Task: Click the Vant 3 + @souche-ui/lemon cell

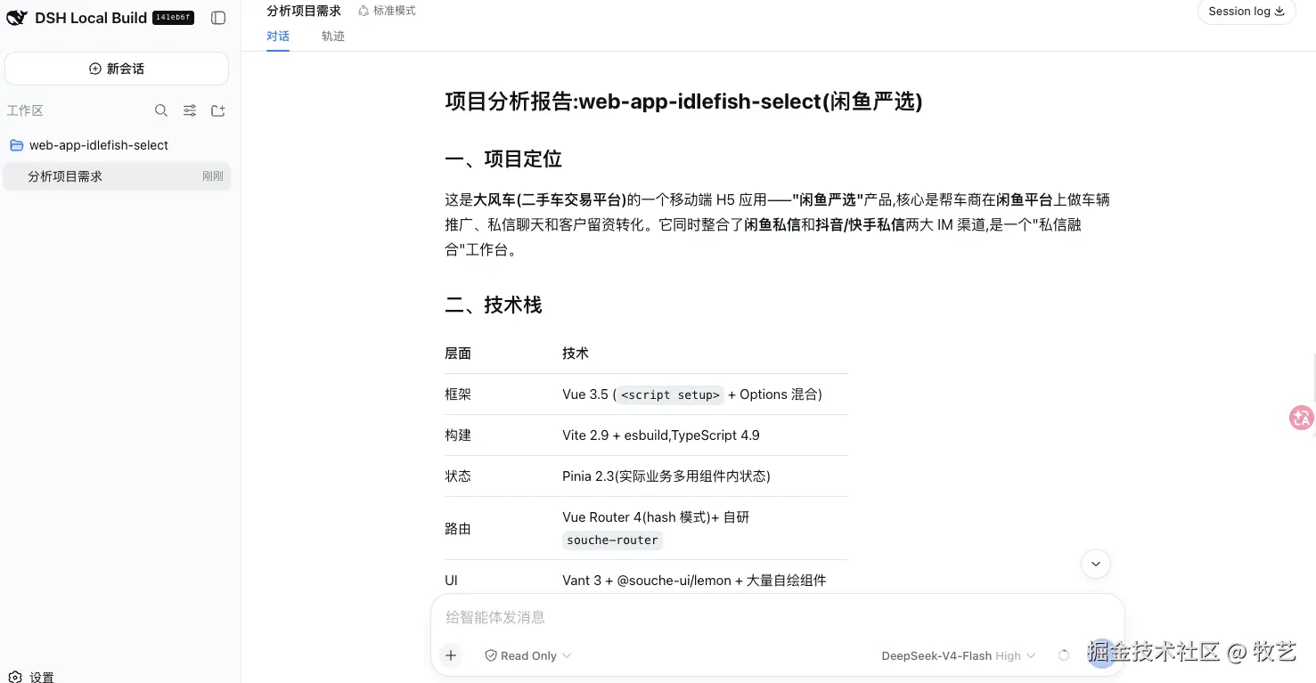Action: coord(694,581)
